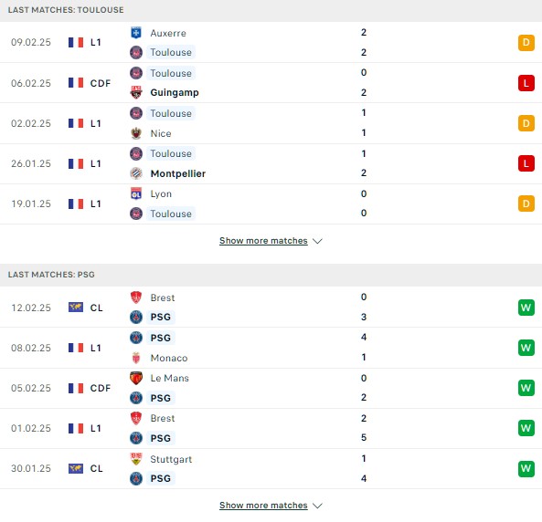Open the Montpellier team name link
542x522 pixels.
(x=178, y=173)
